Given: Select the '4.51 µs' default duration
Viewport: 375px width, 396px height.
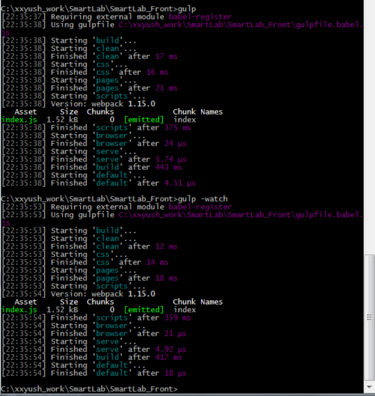Looking at the screenshot, I should pyautogui.click(x=180, y=183).
